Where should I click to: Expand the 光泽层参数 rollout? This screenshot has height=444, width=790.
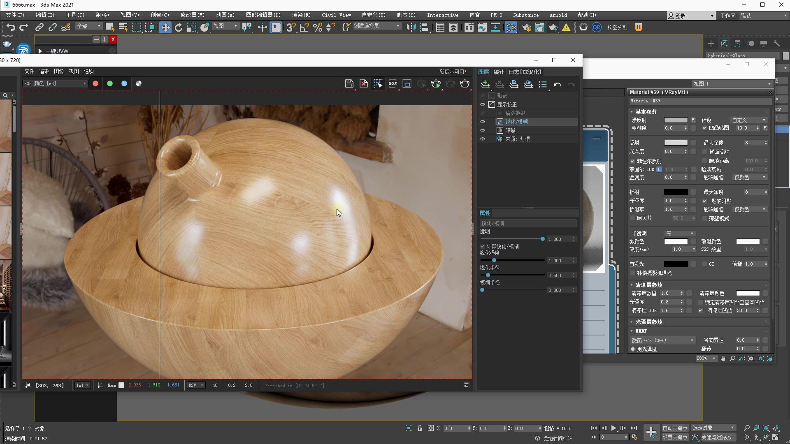[648, 322]
